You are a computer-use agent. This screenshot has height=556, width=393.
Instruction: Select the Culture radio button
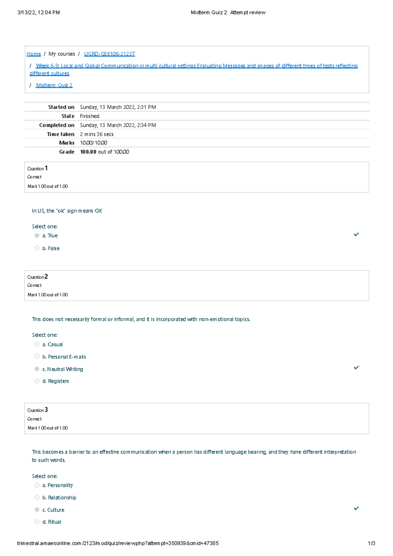[x=37, y=510]
